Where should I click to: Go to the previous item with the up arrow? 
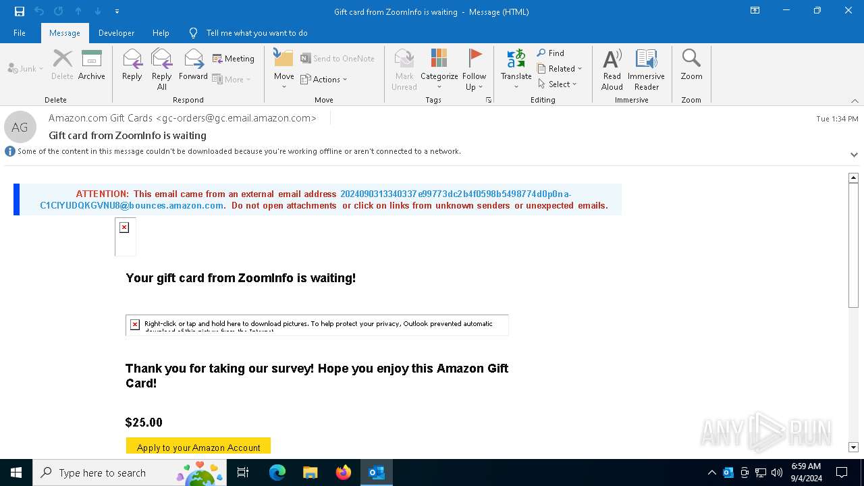click(x=78, y=11)
